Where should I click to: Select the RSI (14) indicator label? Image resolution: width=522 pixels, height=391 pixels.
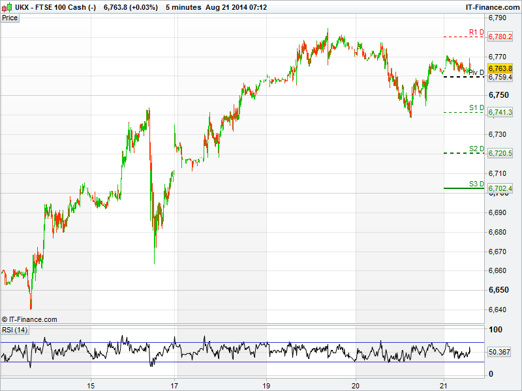point(15,330)
